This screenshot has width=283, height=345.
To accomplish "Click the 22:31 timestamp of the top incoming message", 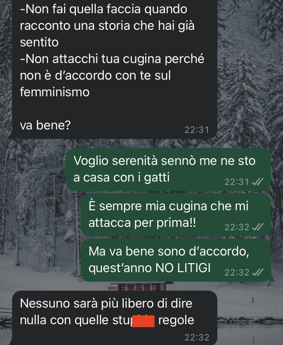I will point(197,130).
